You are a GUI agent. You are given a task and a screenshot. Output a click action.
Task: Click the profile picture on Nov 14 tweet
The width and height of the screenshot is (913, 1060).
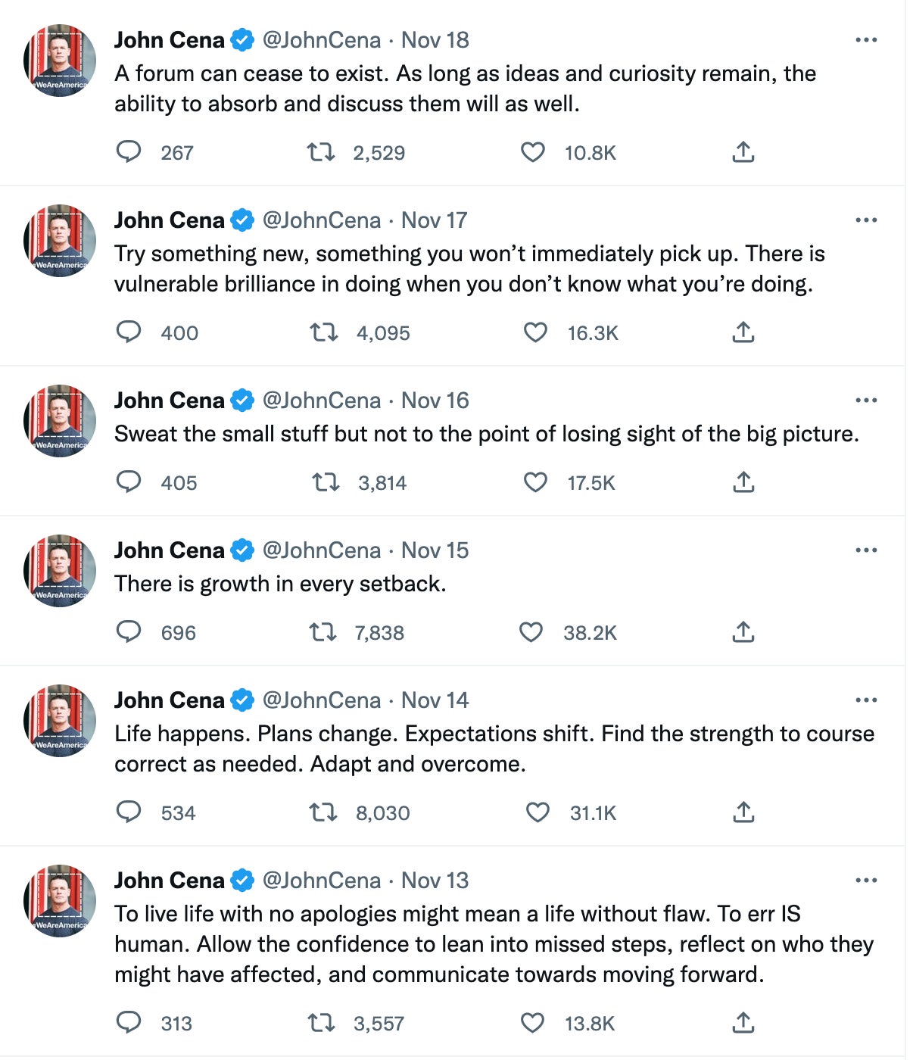(x=60, y=721)
